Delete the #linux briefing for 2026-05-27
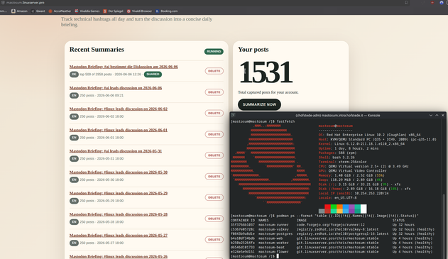 tap(214, 240)
